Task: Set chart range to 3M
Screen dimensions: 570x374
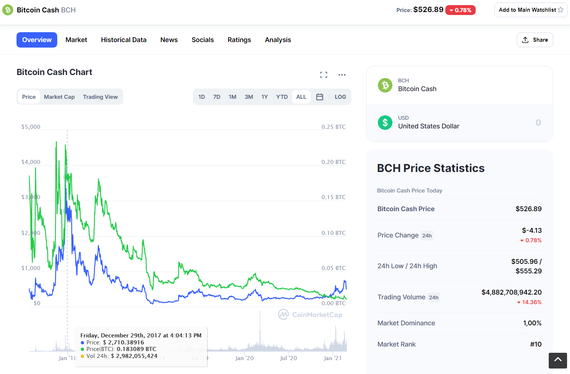Action: coord(249,97)
